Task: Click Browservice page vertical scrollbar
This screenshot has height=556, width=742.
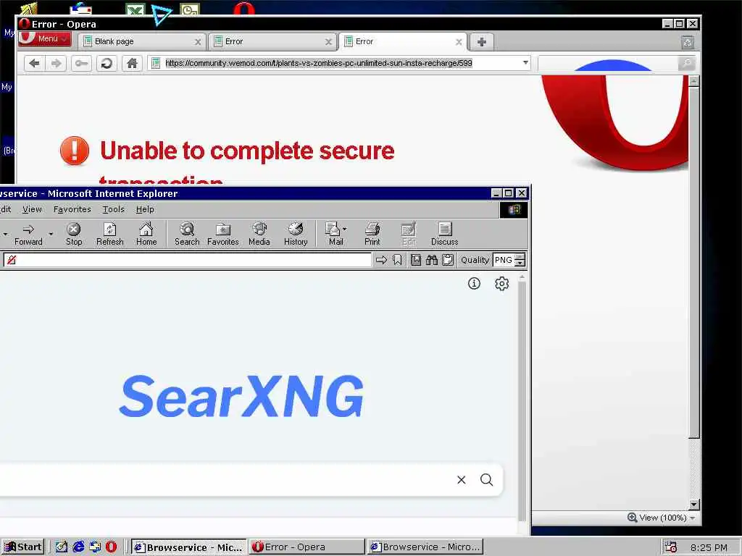Action: click(522, 402)
